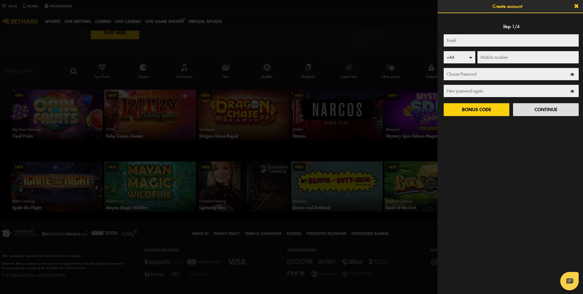Image resolution: width=583 pixels, height=294 pixels.
Task: Open the BeGambleAware.org logo
Action: click(x=64, y=234)
